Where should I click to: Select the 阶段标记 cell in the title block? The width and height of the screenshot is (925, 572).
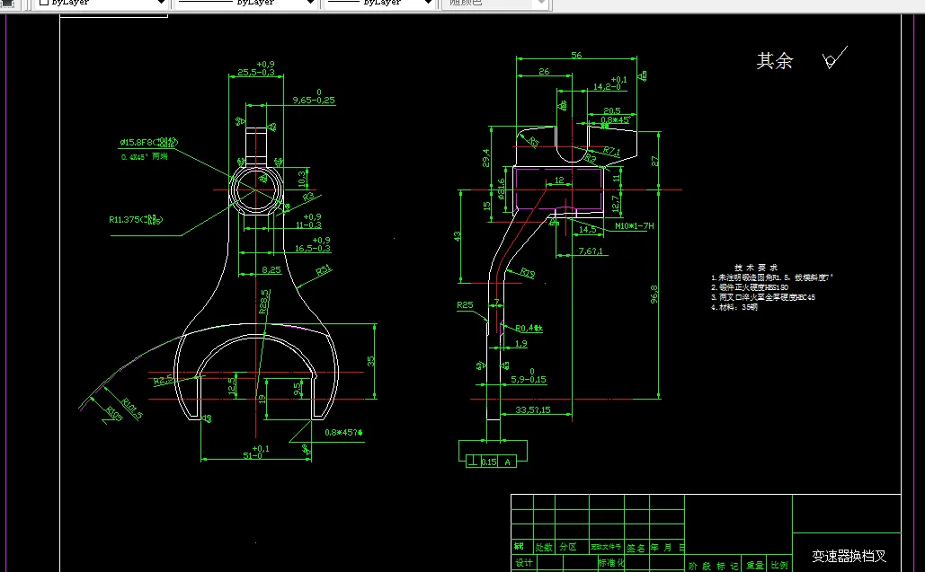713,566
